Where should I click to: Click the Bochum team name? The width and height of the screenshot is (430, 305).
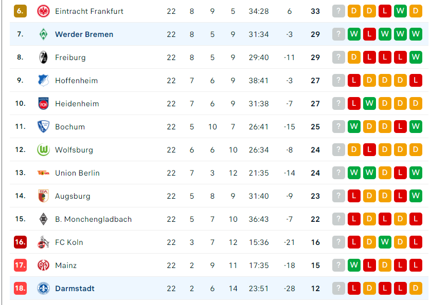click(70, 127)
